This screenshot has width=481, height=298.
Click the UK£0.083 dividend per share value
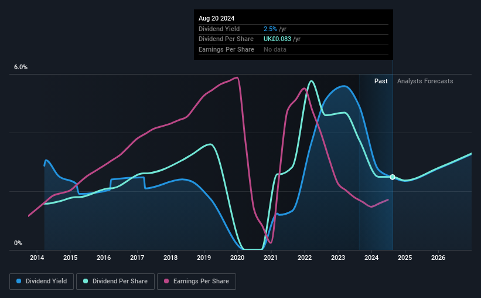point(277,39)
